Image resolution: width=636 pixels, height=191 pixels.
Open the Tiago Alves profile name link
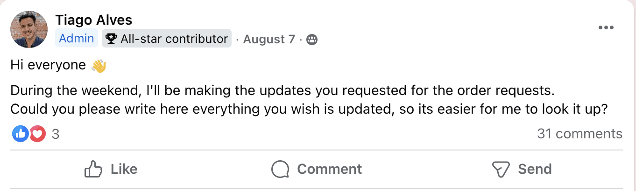coord(93,20)
